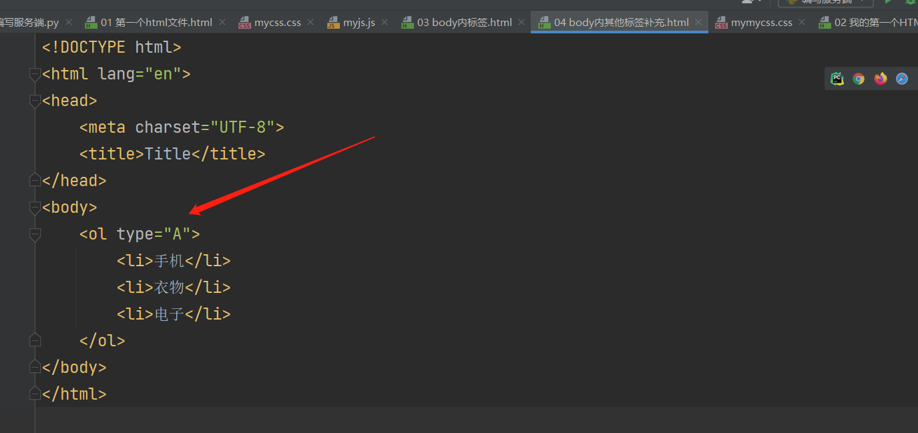This screenshot has height=433, width=918.
Task: Switch to the 编写服务端.py tab
Action: (29, 23)
